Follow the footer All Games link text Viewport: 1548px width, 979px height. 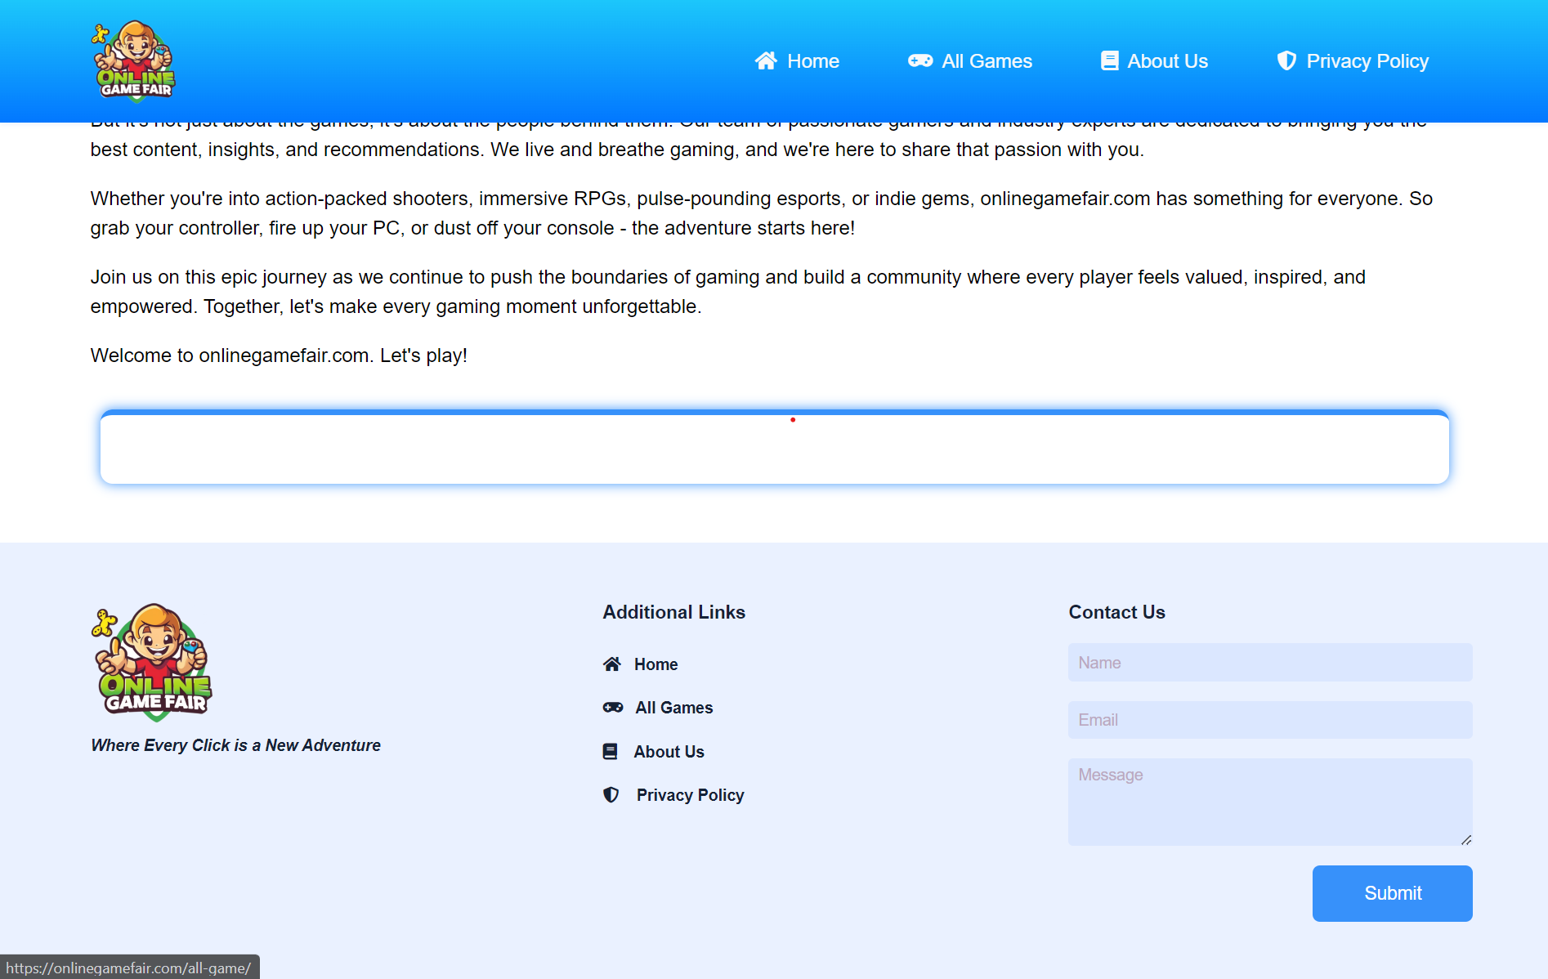pyautogui.click(x=674, y=708)
